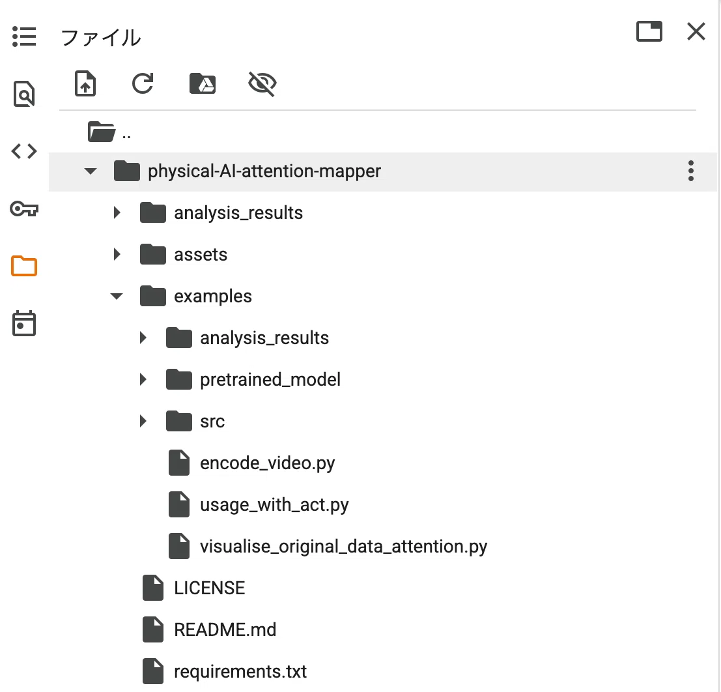Click the src folder icon
Viewport: 721px width, 692px height.
point(179,420)
